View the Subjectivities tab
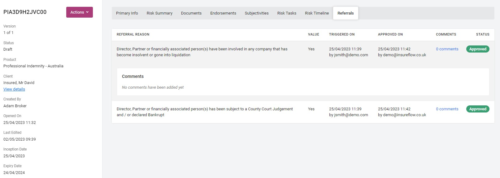 (x=257, y=13)
